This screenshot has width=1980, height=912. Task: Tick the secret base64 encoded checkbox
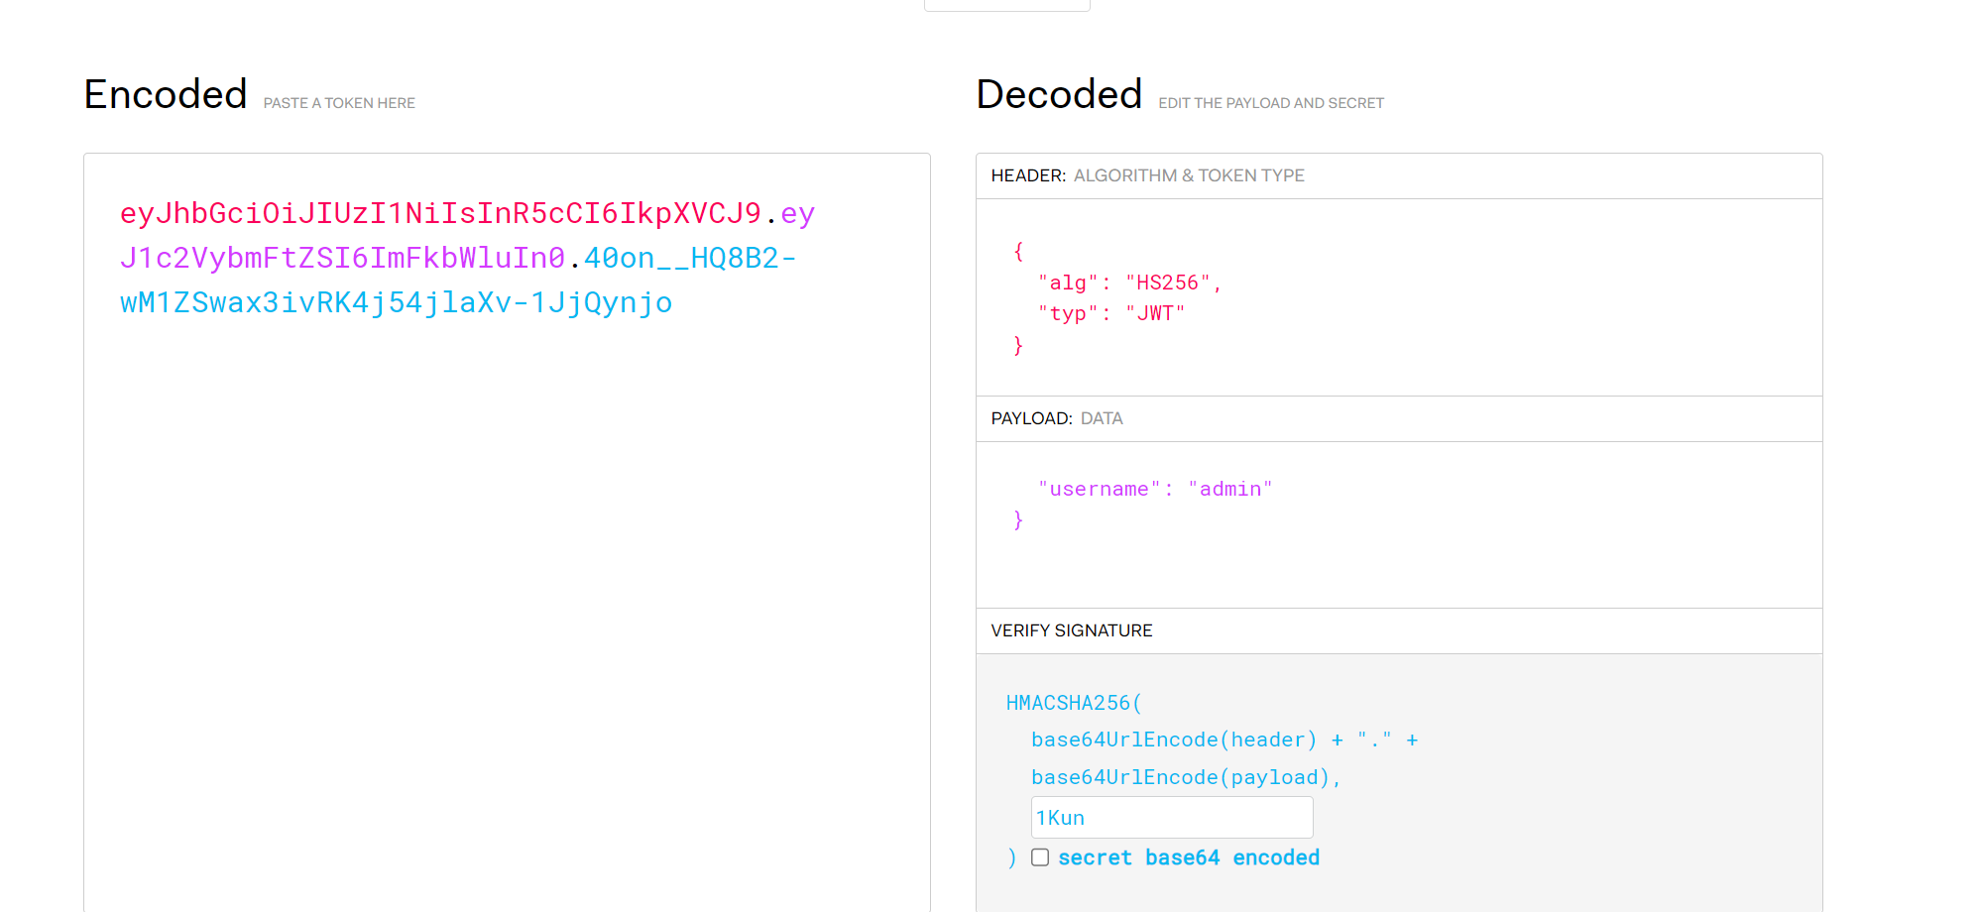click(1039, 857)
